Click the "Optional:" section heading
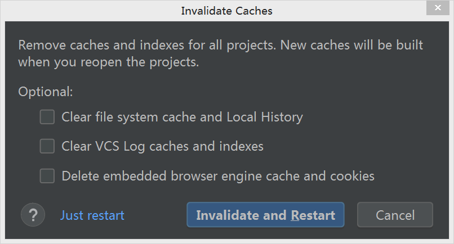Viewport: 454px width, 244px height. (x=46, y=91)
